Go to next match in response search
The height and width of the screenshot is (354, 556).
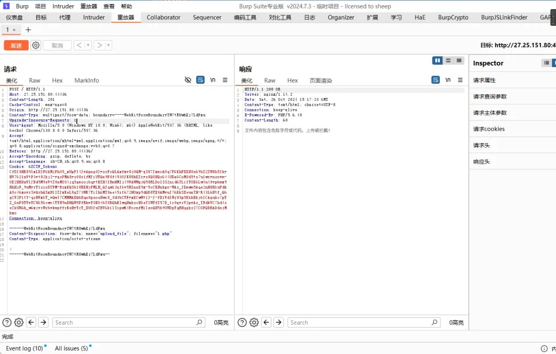pos(279,322)
